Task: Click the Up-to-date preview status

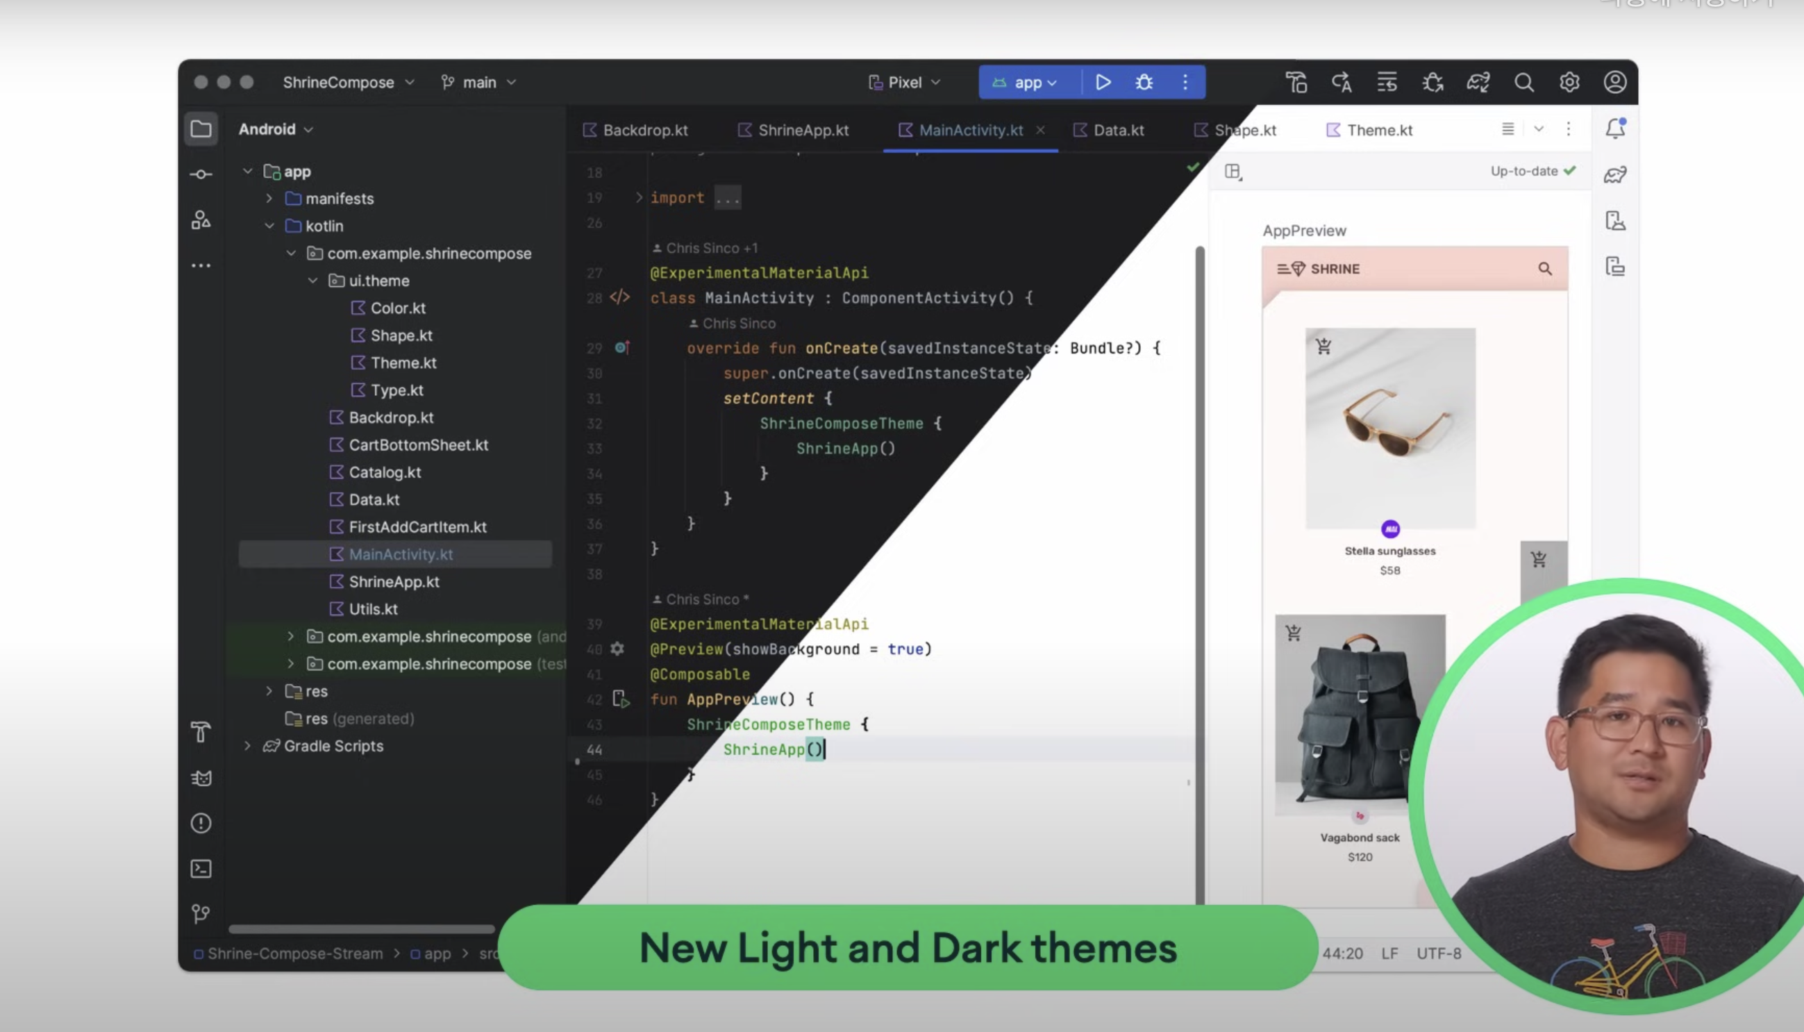Action: tap(1533, 171)
